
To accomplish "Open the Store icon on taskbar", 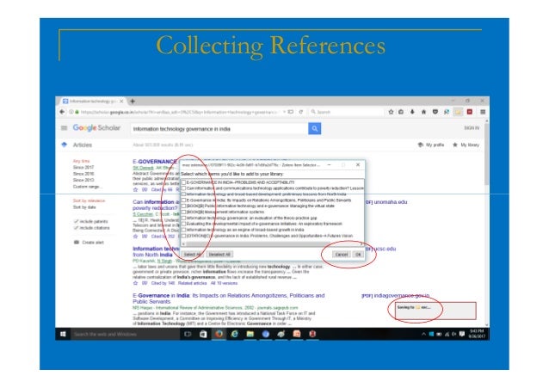I will click(203, 334).
